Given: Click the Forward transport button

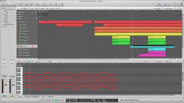Looking at the screenshot, I should (x=50, y=100).
